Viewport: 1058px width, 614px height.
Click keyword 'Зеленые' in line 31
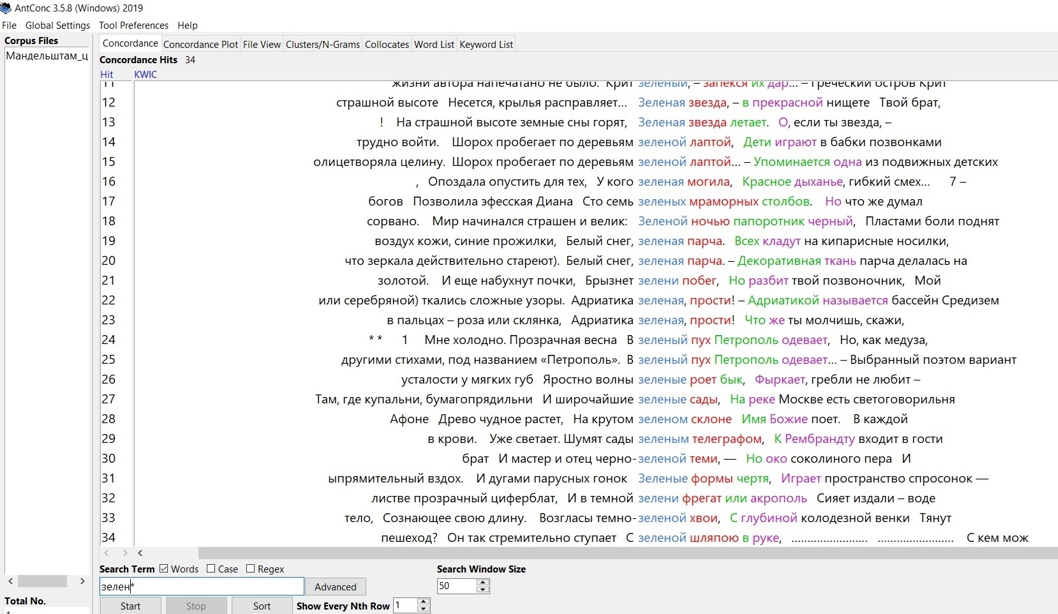coord(662,478)
